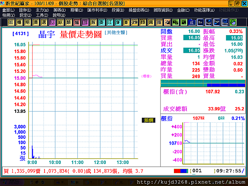248x186 pixels.
Task: Click the red 幅 toolbar icon
Action: (x=76, y=22)
